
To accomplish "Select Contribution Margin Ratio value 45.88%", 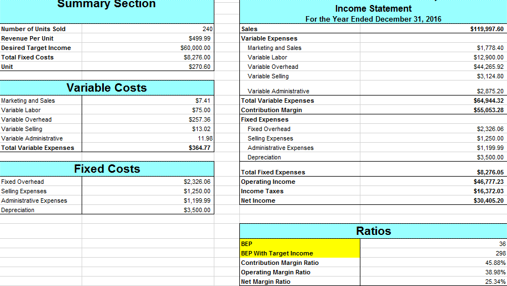I will [495, 263].
